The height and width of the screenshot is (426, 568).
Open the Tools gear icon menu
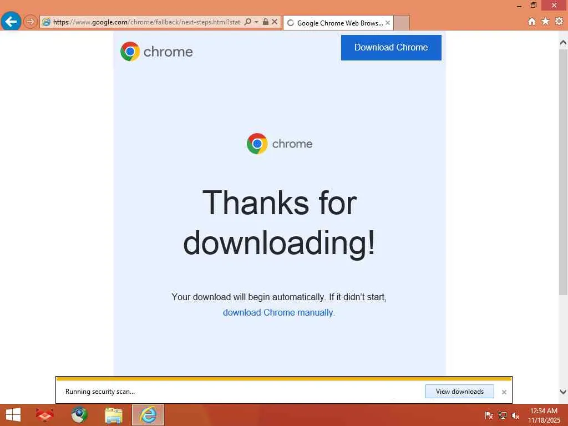tap(559, 22)
